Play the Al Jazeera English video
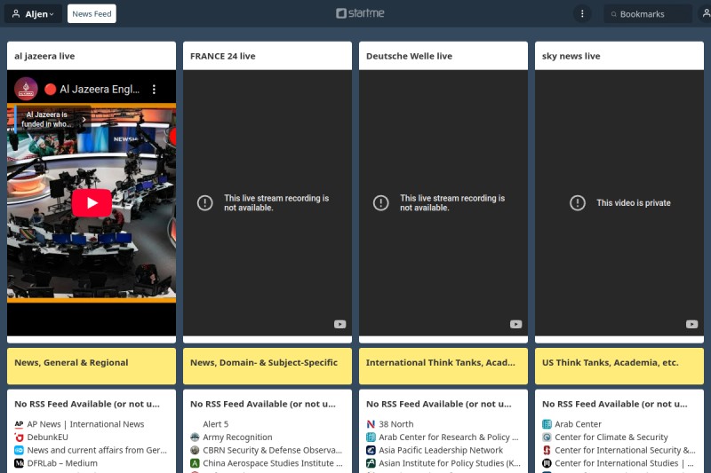711x473 pixels. tap(92, 203)
